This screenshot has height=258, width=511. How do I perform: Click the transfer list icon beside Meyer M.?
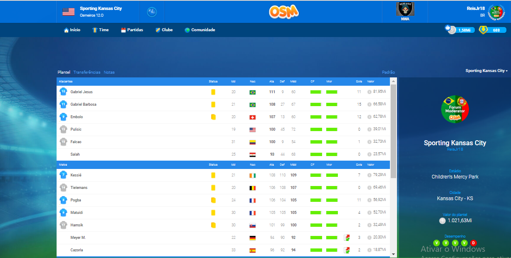pos(347,238)
